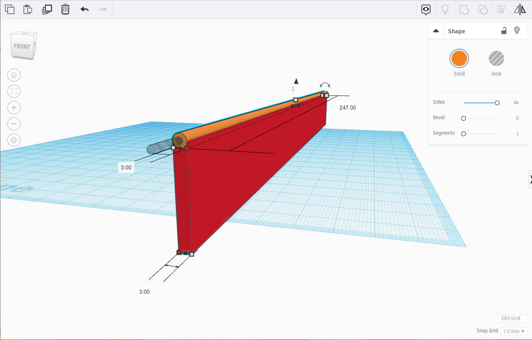Click the Show all lightbulb icon in the toolbar
This screenshot has width=532, height=340.
(445, 10)
